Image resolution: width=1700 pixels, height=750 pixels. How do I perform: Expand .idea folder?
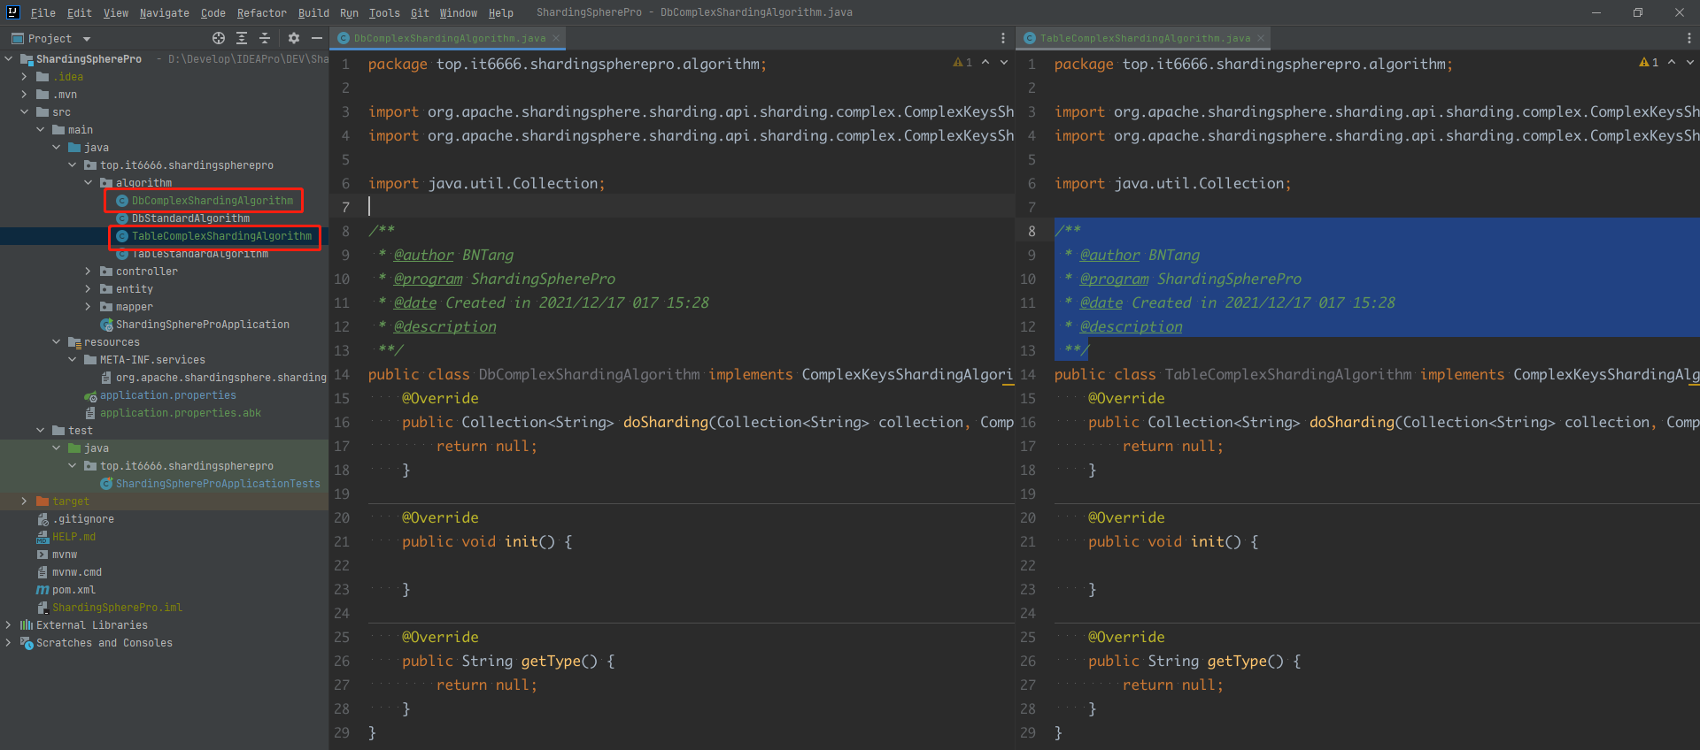tap(25, 77)
